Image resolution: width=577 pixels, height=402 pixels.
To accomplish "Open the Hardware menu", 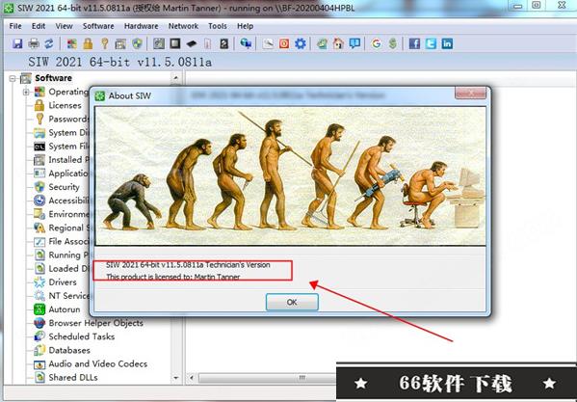I will (x=141, y=26).
